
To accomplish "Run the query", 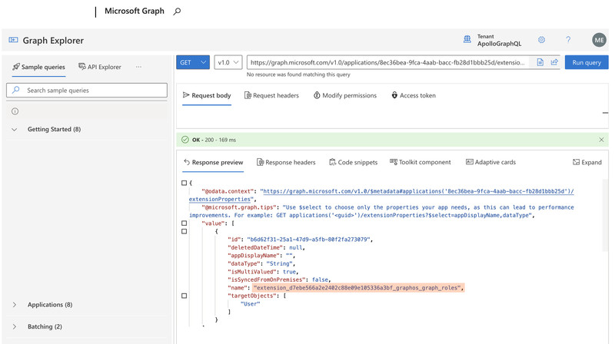I will click(x=587, y=62).
